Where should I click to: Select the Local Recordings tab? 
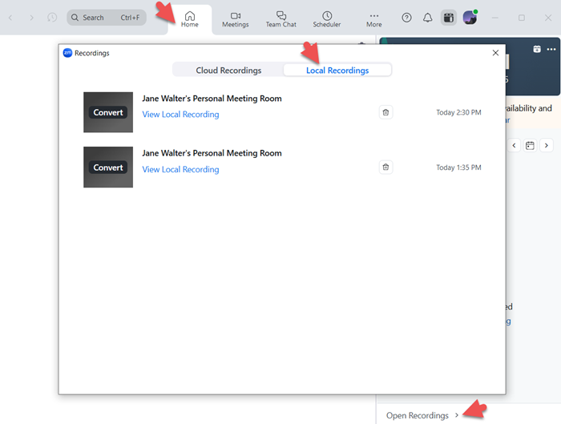(x=337, y=71)
